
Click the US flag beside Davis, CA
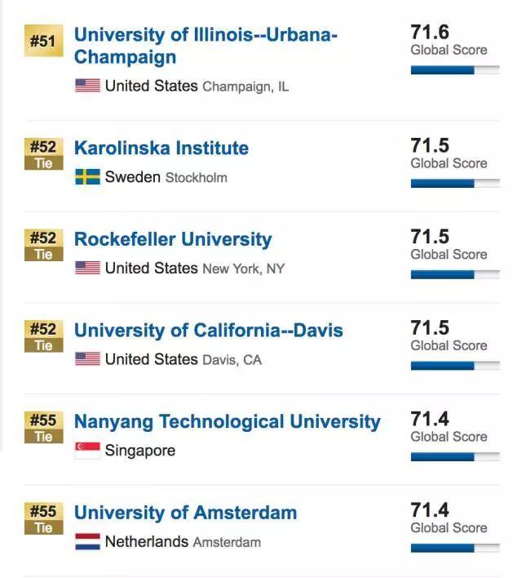[87, 359]
